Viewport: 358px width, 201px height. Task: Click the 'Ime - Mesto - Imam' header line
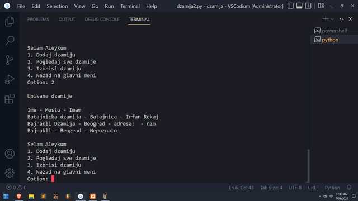click(x=54, y=110)
